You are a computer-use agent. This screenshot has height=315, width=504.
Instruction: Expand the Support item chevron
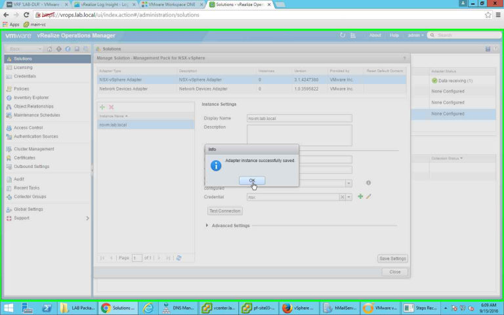(x=87, y=219)
